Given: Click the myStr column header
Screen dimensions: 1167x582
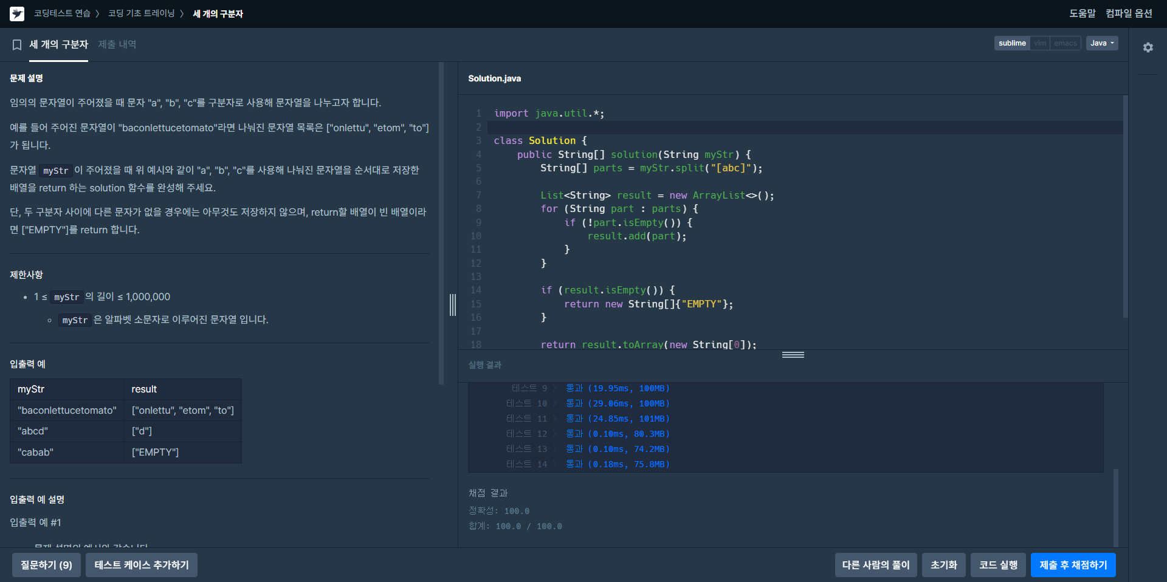Looking at the screenshot, I should pos(67,389).
